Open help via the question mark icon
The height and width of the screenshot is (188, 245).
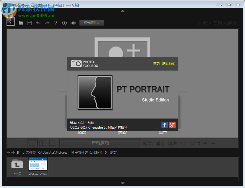56,23
